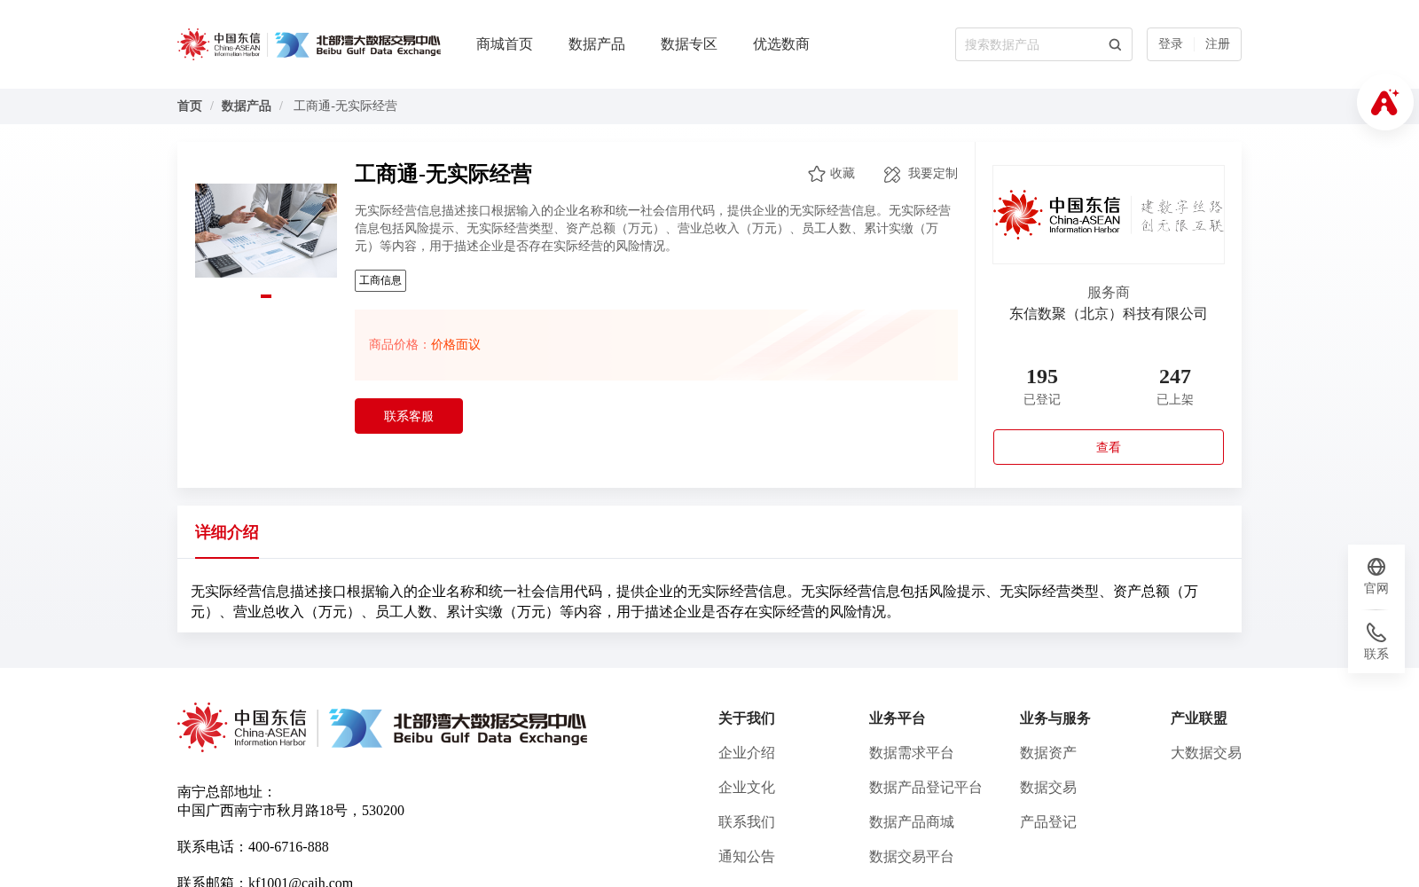Click the 注册 link
1419x887 pixels.
(x=1218, y=44)
